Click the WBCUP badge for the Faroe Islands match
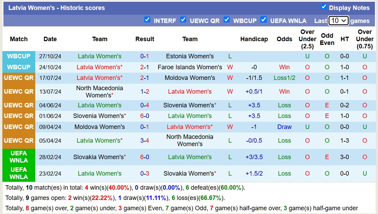This screenshot has height=214, width=378. (x=18, y=67)
